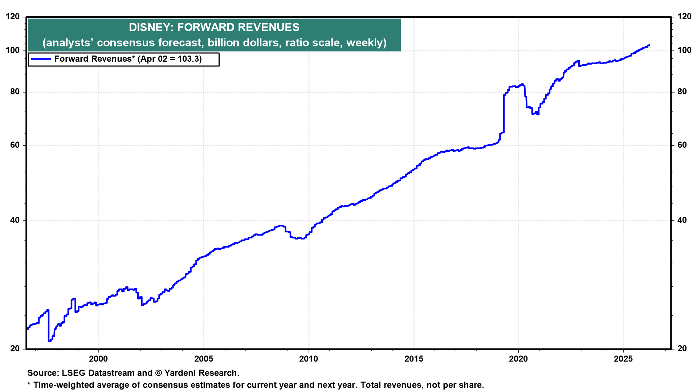Click the Source: LSEG Datastream credit text
697x392 pixels.
pos(133,373)
